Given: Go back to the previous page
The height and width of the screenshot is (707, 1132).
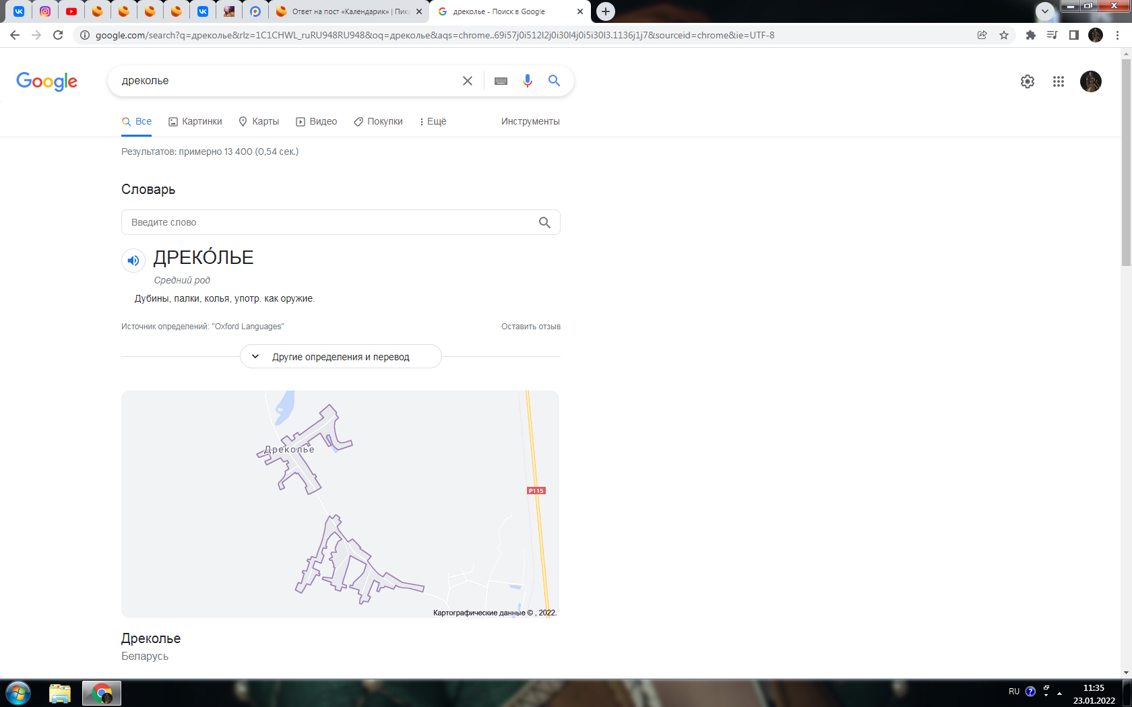Looking at the screenshot, I should [15, 35].
